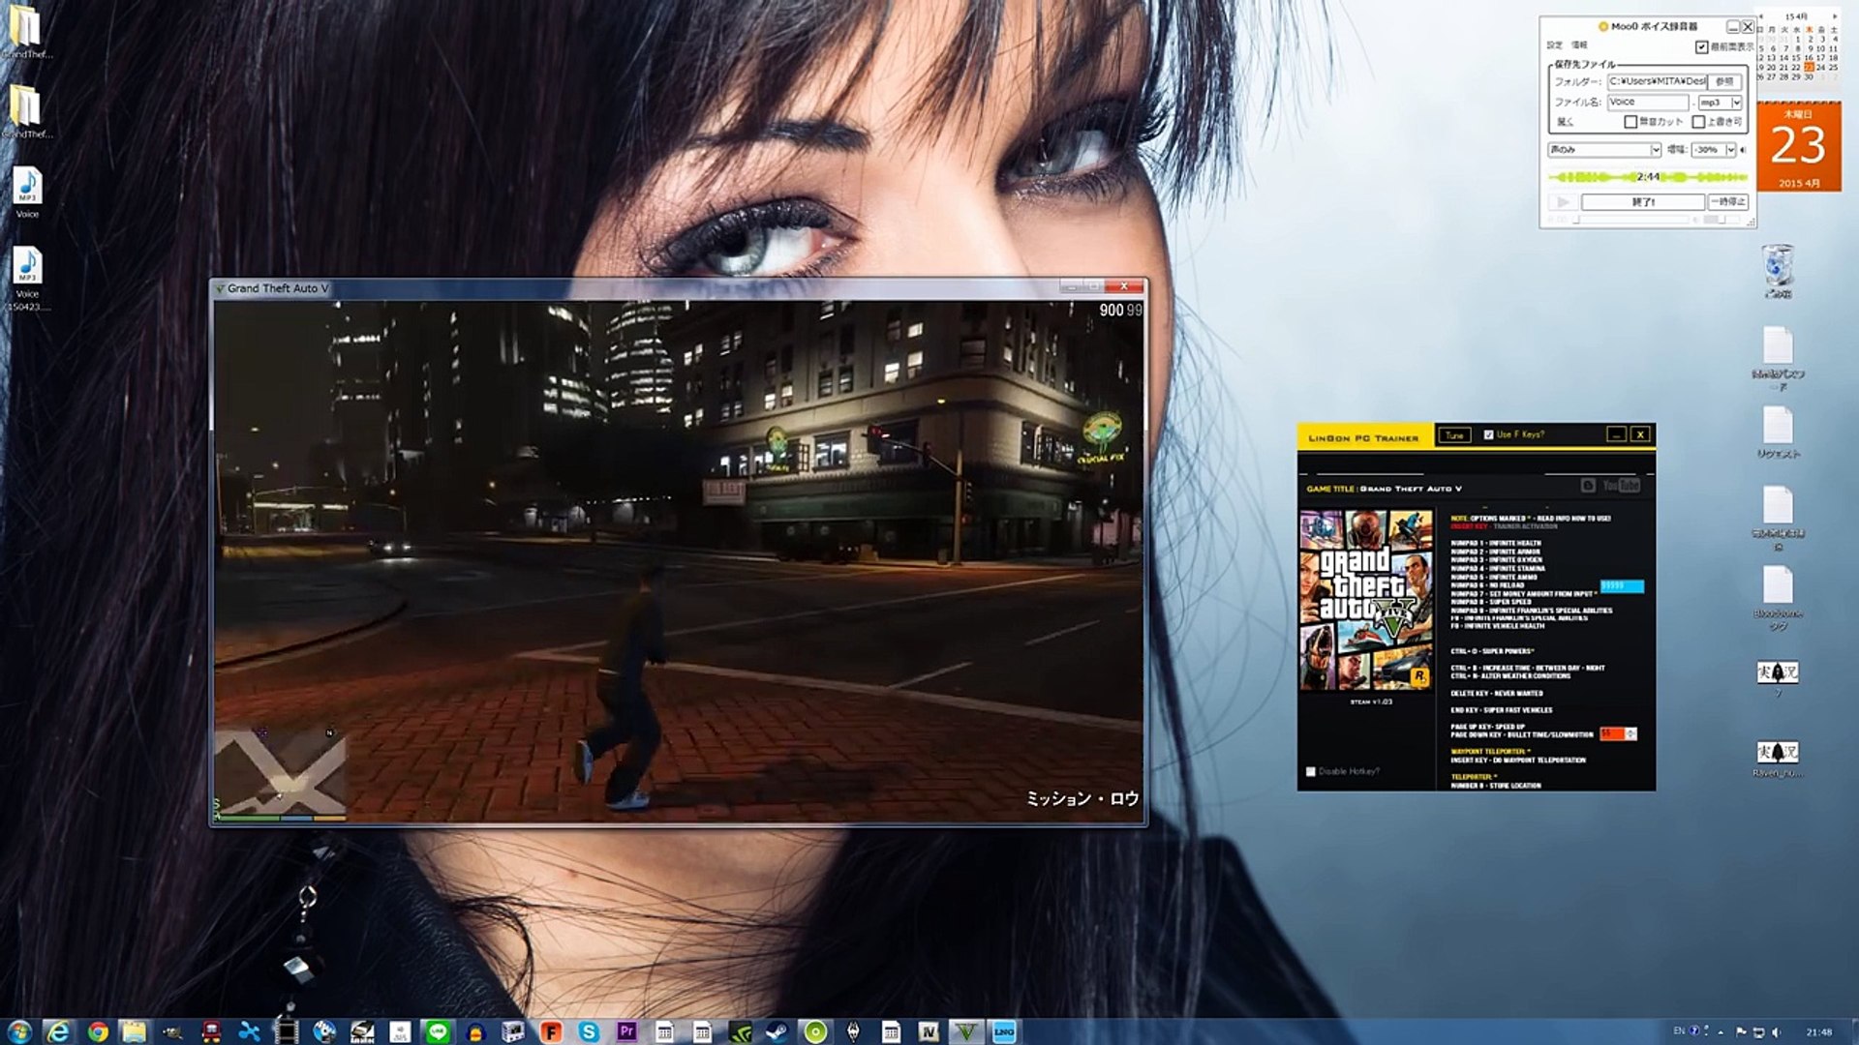This screenshot has height=1045, width=1859.
Task: Click the money amount input field
Action: coord(1622,586)
